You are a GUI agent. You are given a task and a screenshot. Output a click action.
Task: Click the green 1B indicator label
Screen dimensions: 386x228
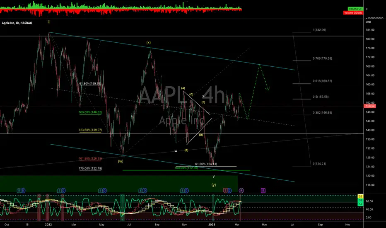pyautogui.click(x=360, y=201)
